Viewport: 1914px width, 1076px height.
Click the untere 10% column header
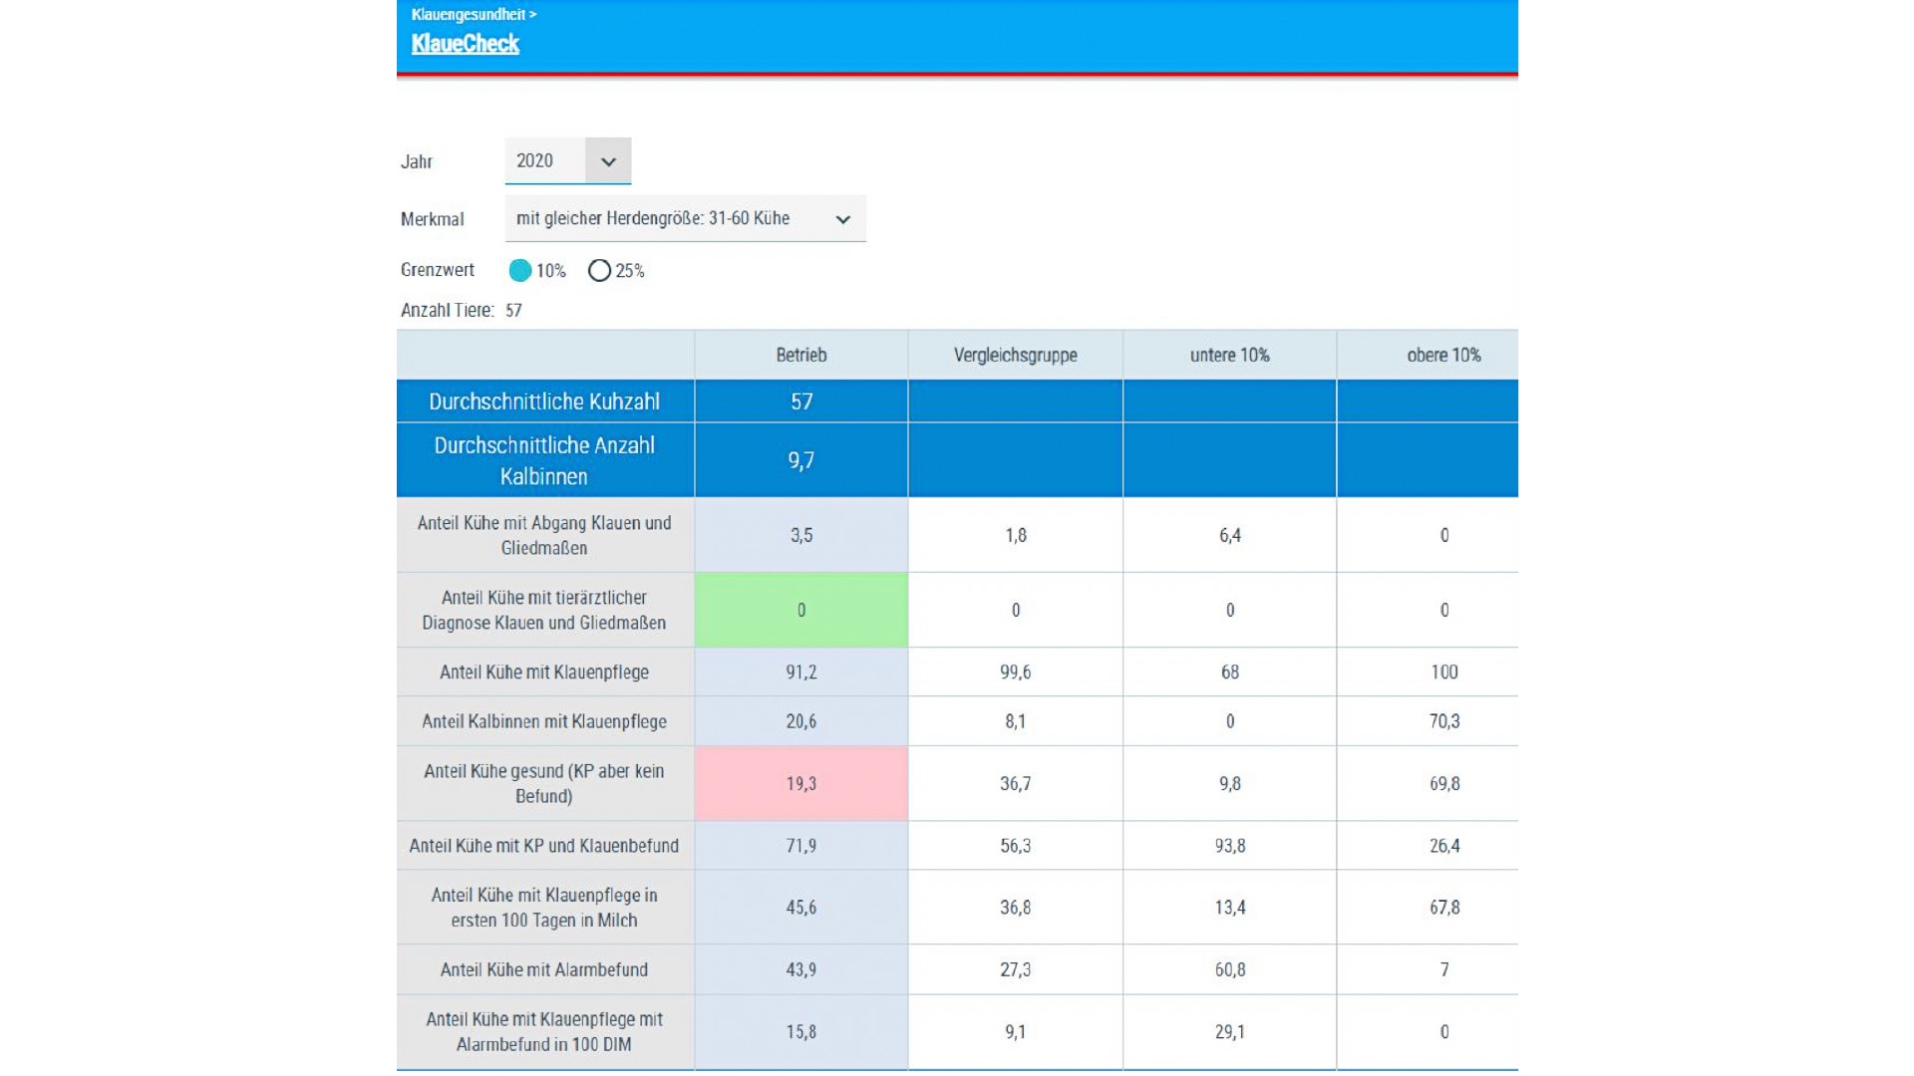click(1229, 355)
